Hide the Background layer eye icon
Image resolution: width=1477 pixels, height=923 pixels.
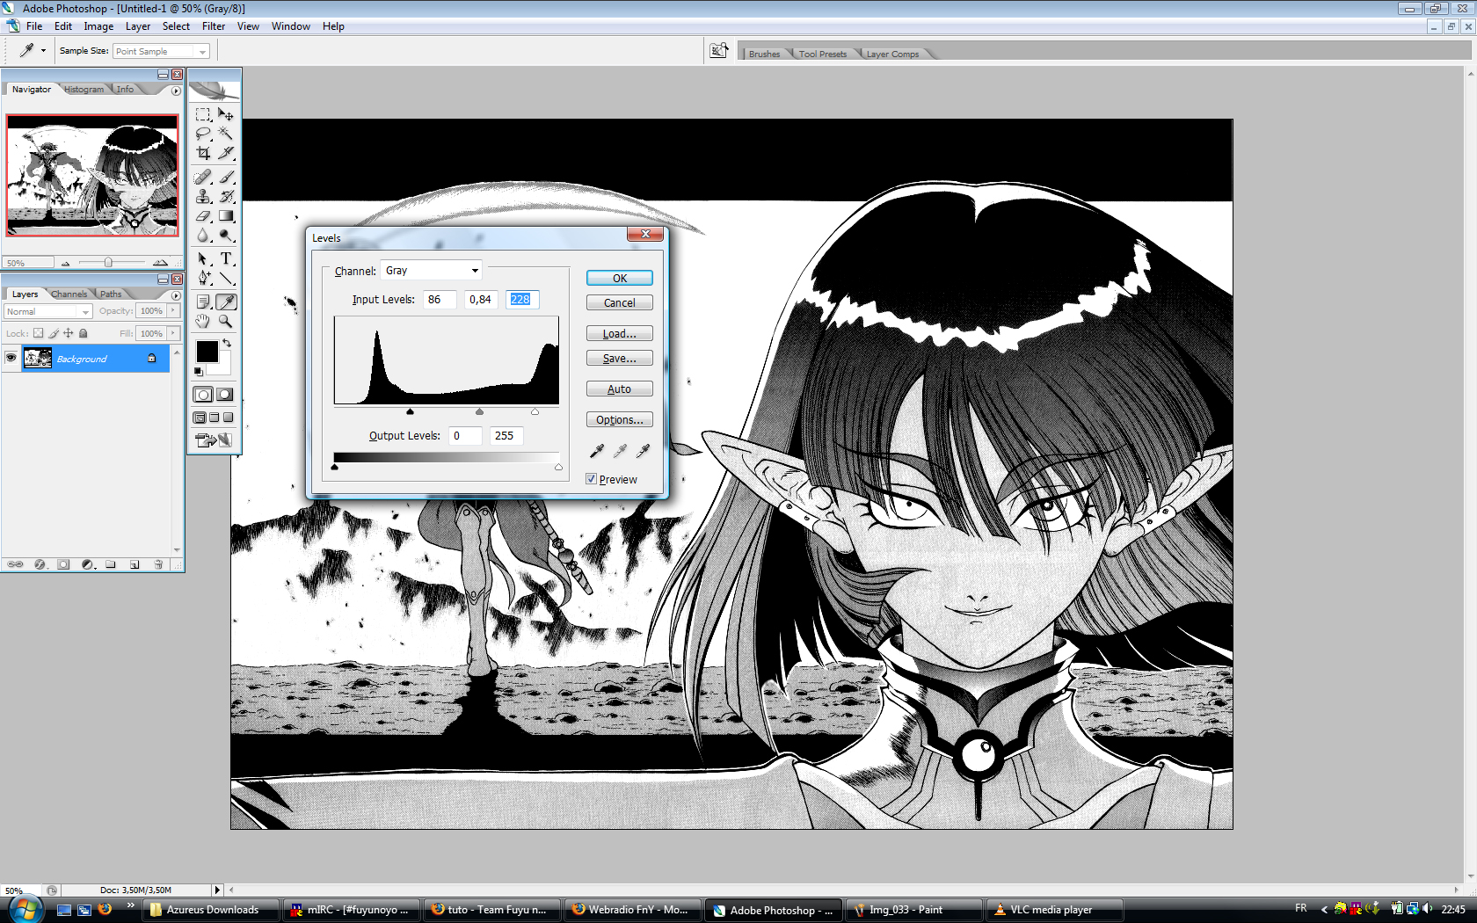(11, 358)
